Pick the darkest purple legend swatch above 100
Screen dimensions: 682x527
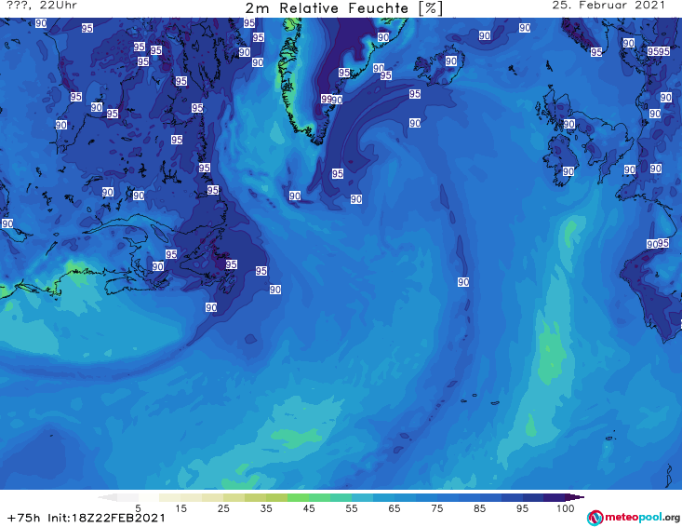(575, 497)
